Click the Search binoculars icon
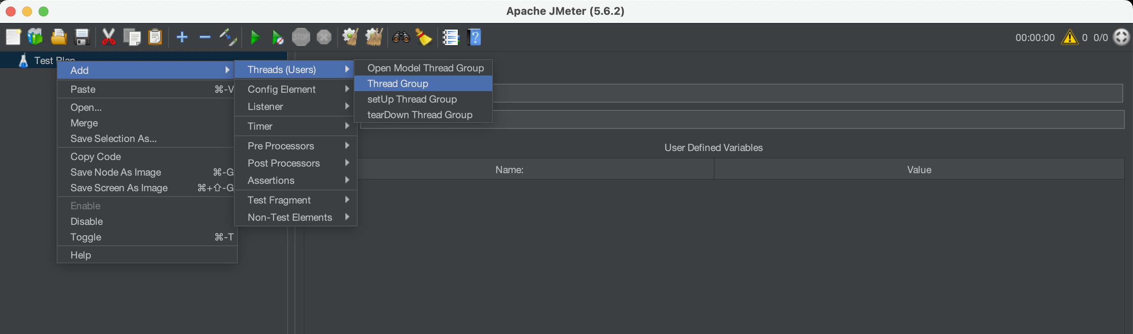 point(401,37)
